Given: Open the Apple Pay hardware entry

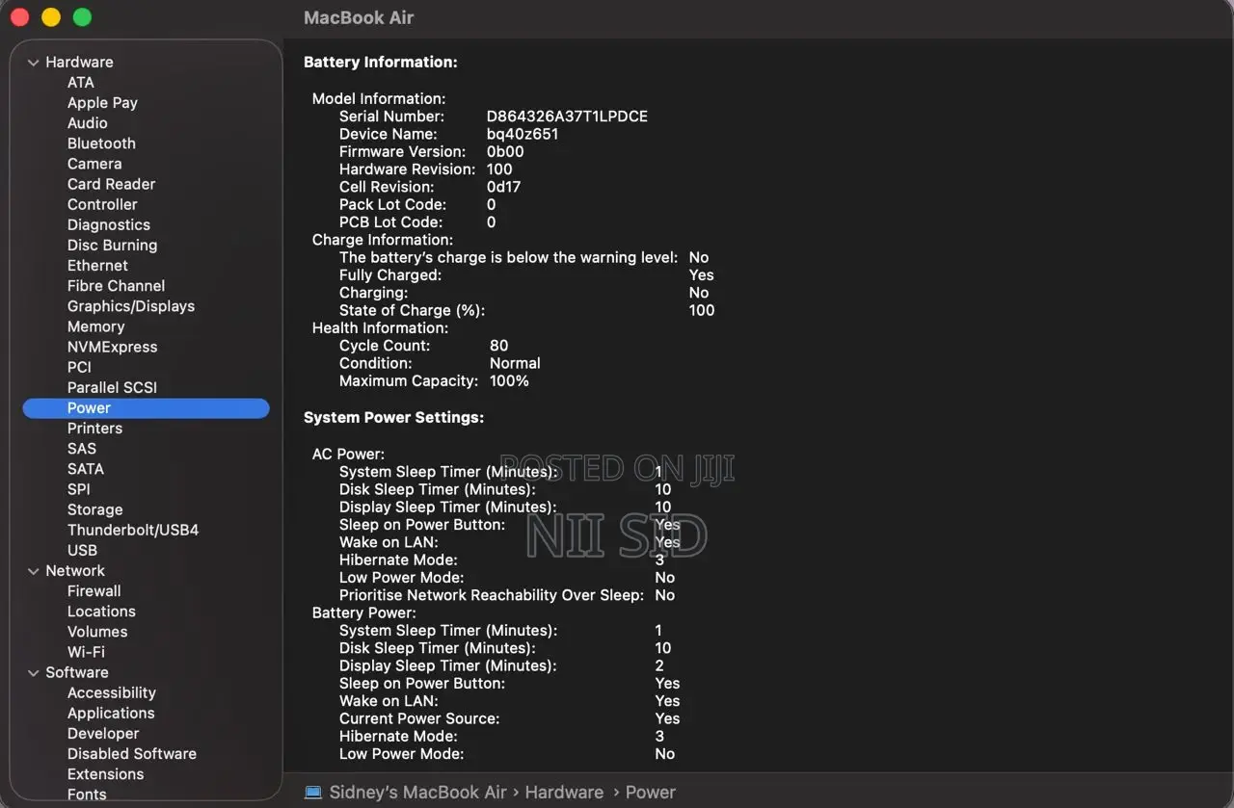Looking at the screenshot, I should pos(102,103).
